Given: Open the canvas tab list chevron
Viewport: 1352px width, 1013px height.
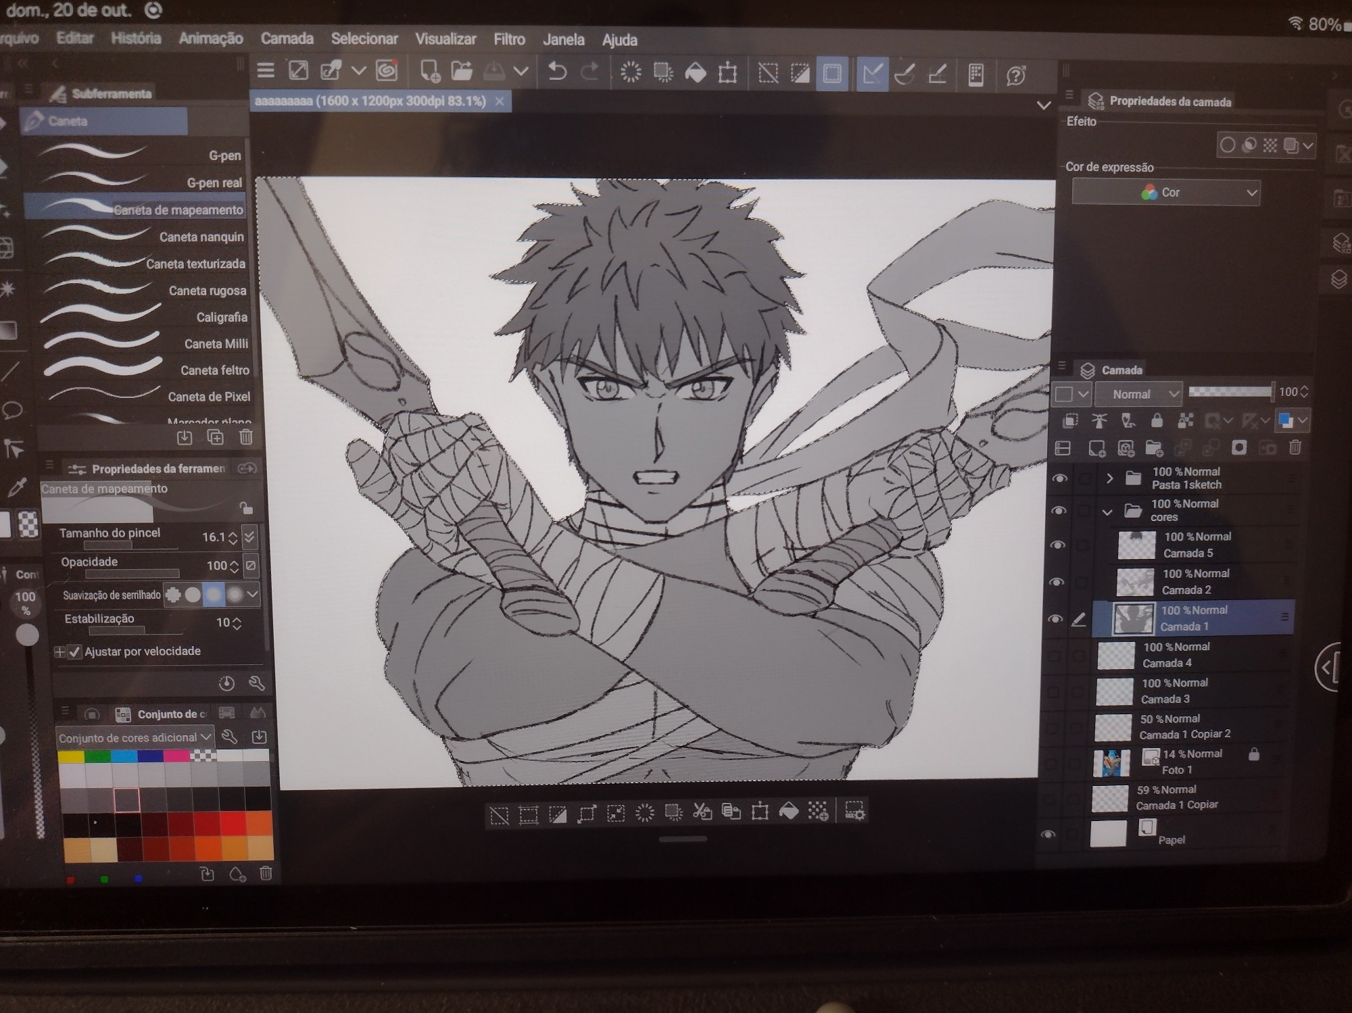Looking at the screenshot, I should (1044, 105).
